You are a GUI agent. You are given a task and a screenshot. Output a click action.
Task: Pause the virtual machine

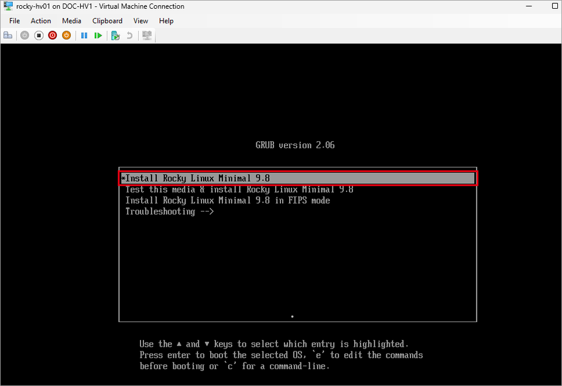tap(84, 35)
